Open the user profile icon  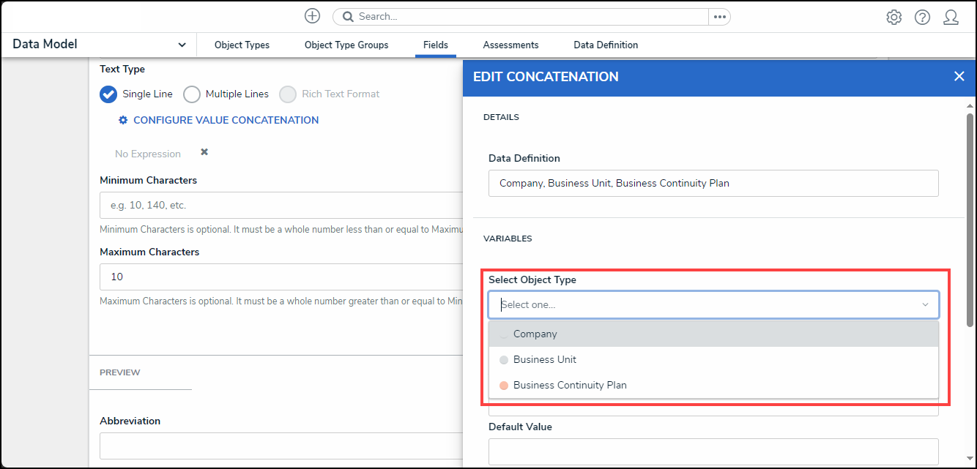(x=951, y=18)
